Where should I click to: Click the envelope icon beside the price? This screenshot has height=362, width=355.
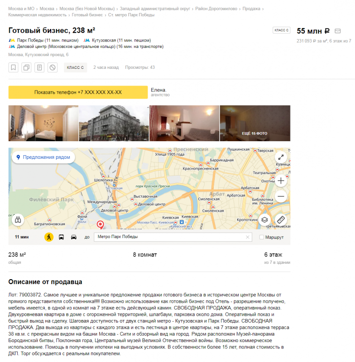point(338,31)
